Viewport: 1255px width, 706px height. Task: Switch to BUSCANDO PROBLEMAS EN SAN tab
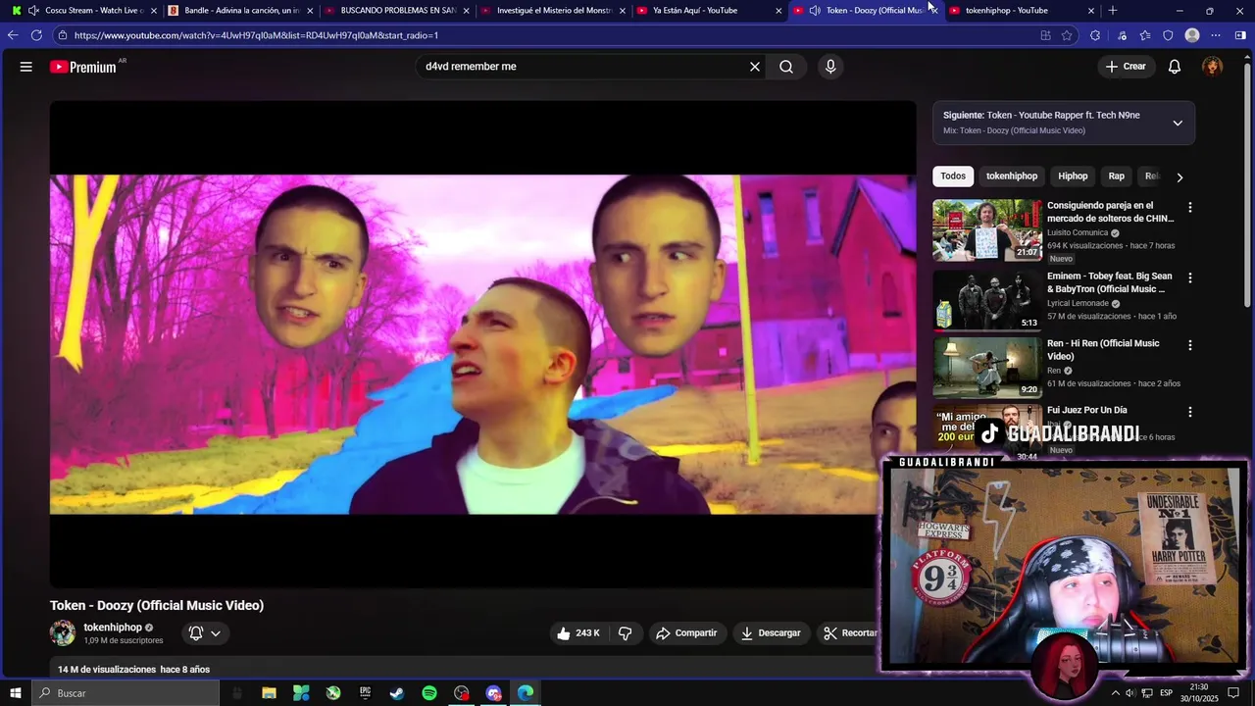(x=397, y=11)
